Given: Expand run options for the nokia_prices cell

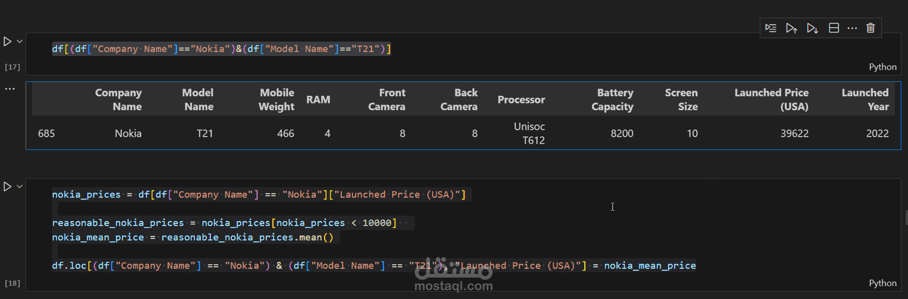Looking at the screenshot, I should pyautogui.click(x=20, y=186).
